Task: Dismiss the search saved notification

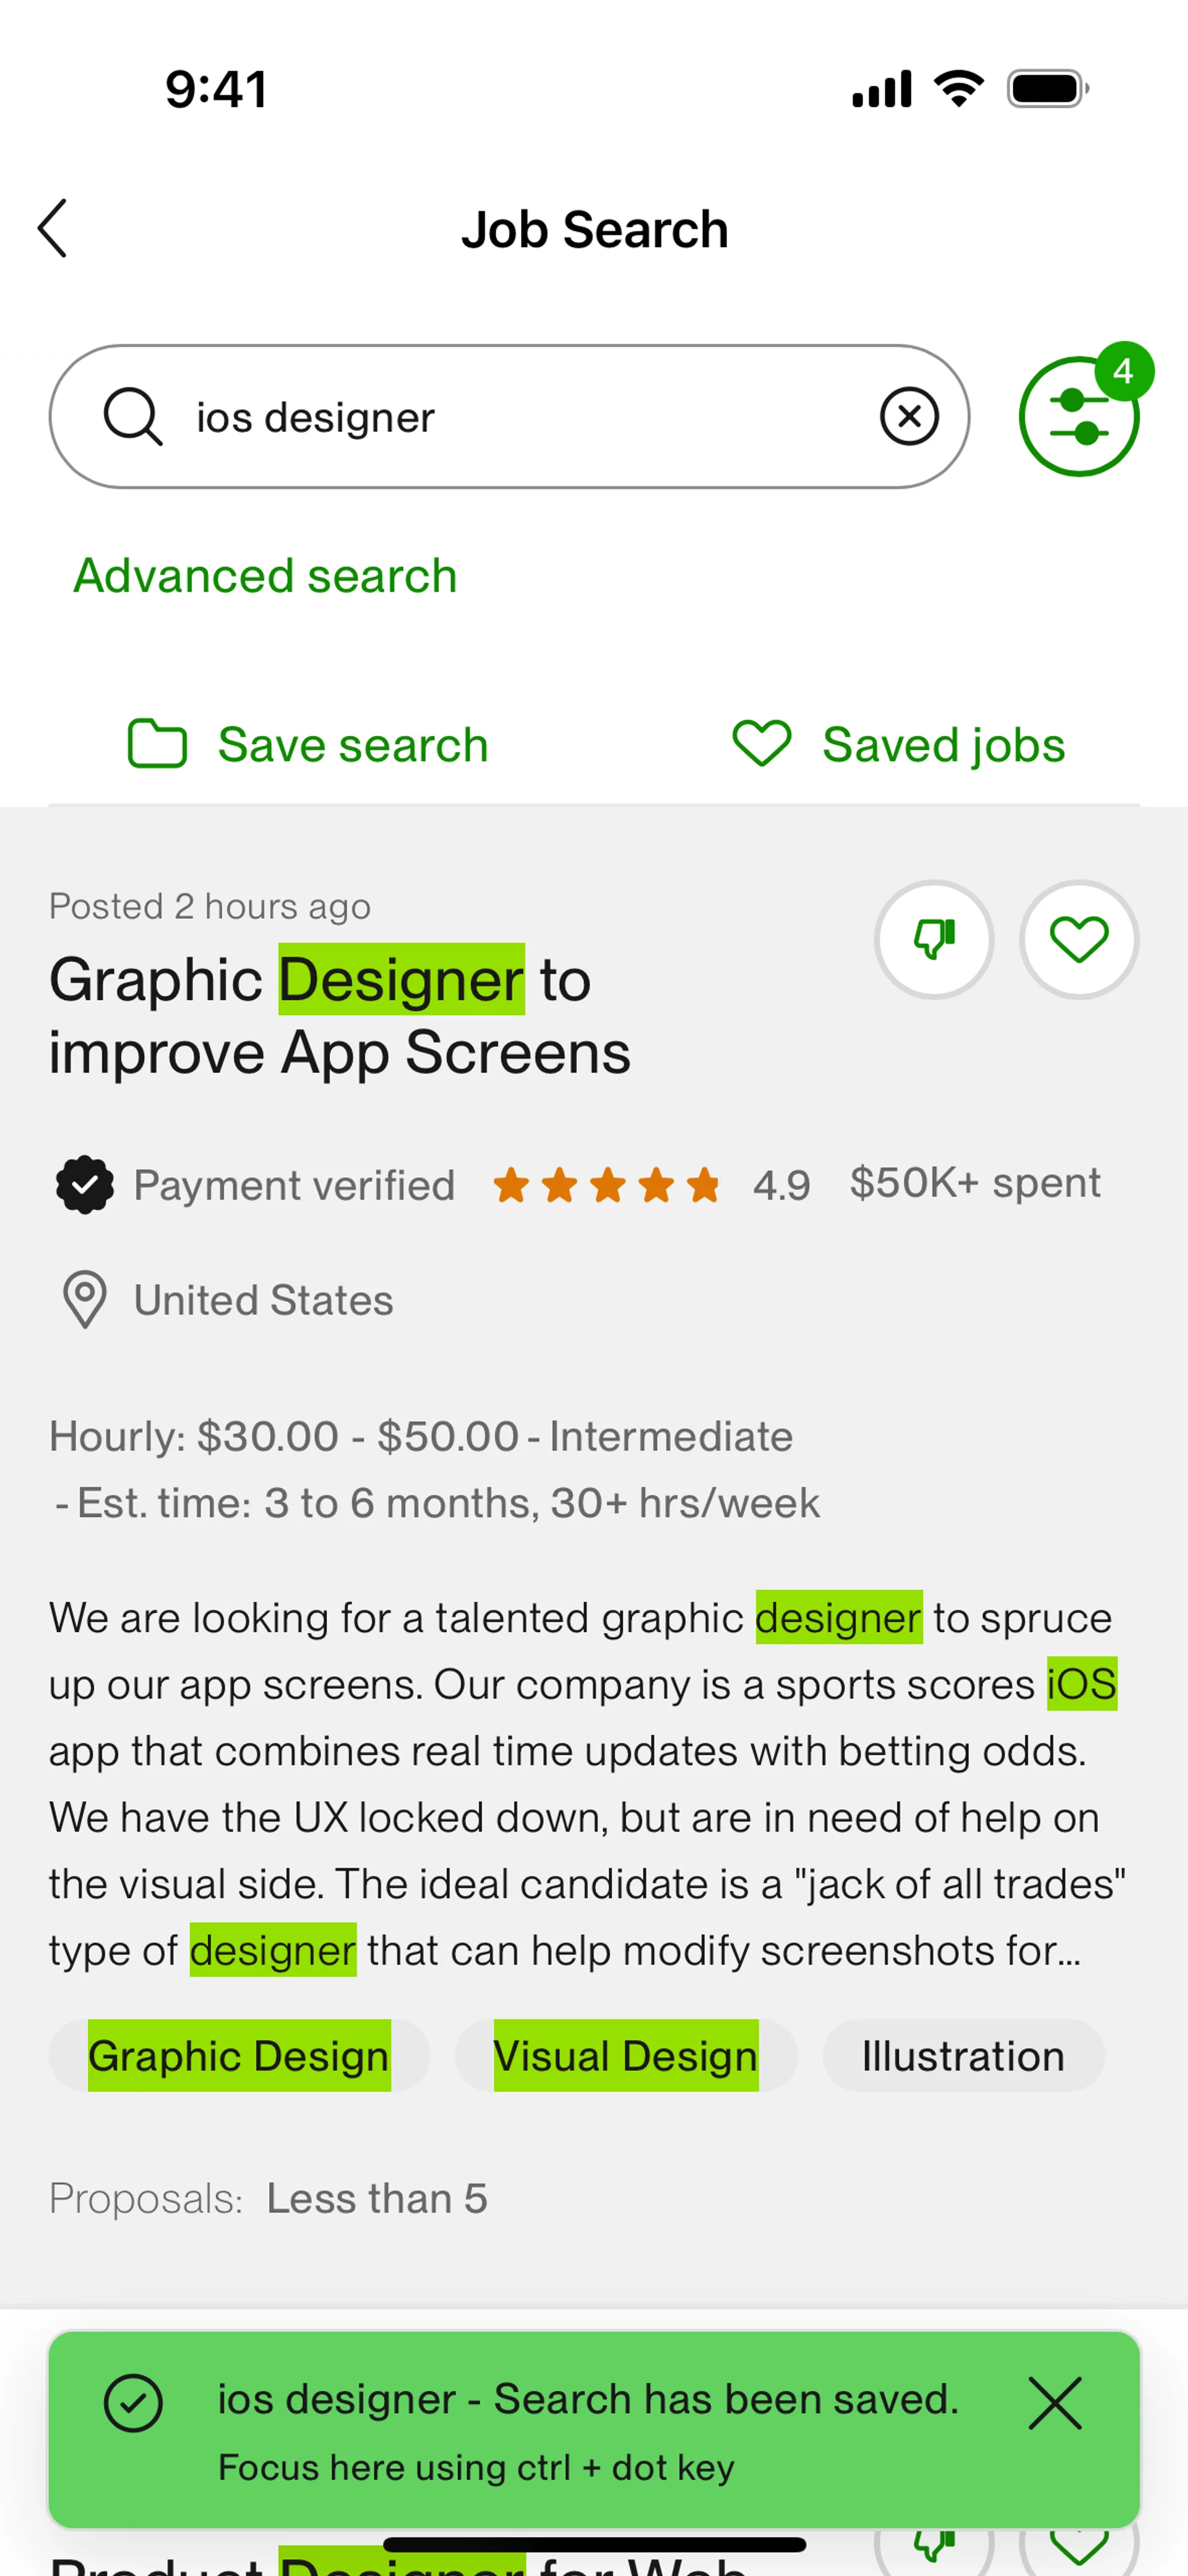Action: [1054, 2403]
